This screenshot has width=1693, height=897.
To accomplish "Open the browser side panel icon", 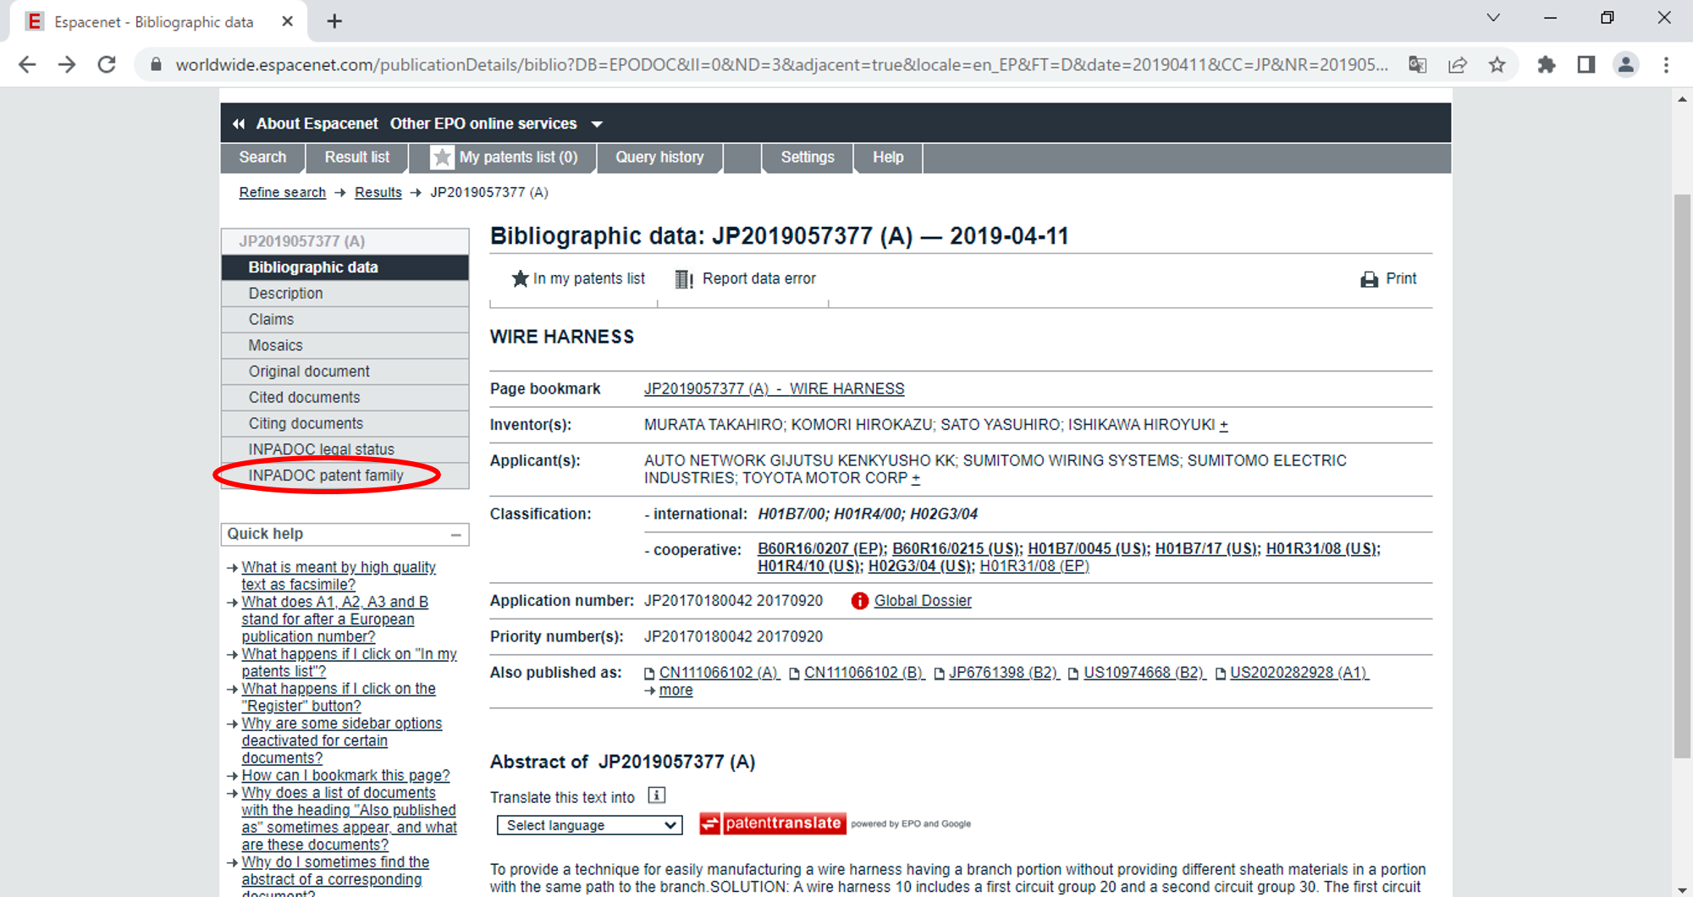I will [x=1586, y=64].
